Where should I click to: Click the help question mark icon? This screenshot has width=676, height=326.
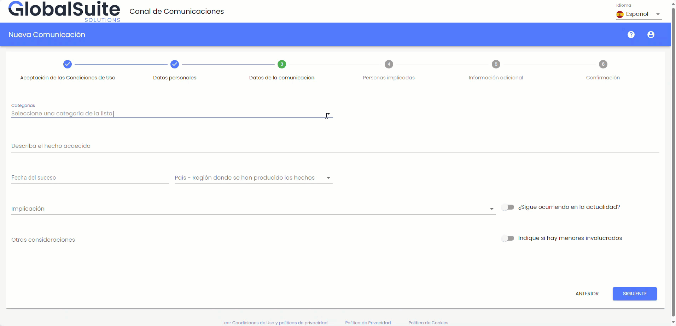click(631, 35)
